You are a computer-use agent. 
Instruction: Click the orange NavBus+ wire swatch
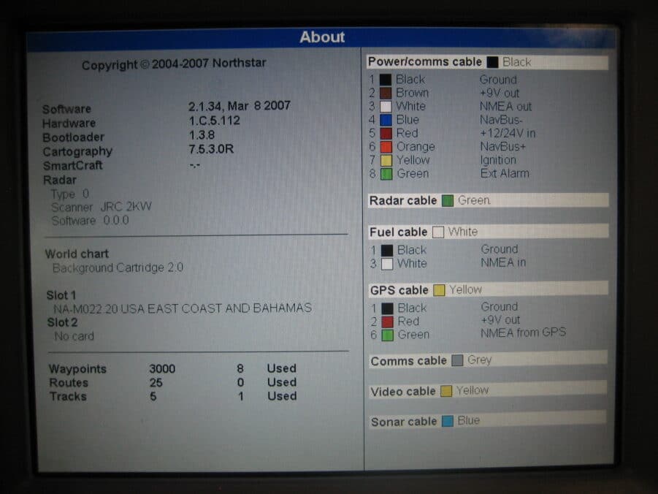(386, 146)
